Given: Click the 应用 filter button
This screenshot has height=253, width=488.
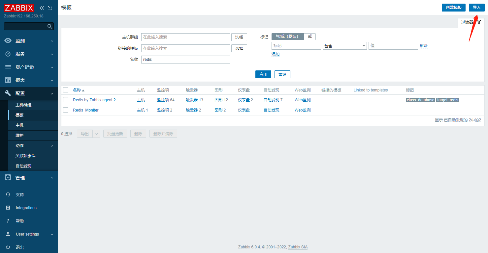Looking at the screenshot, I should [263, 74].
